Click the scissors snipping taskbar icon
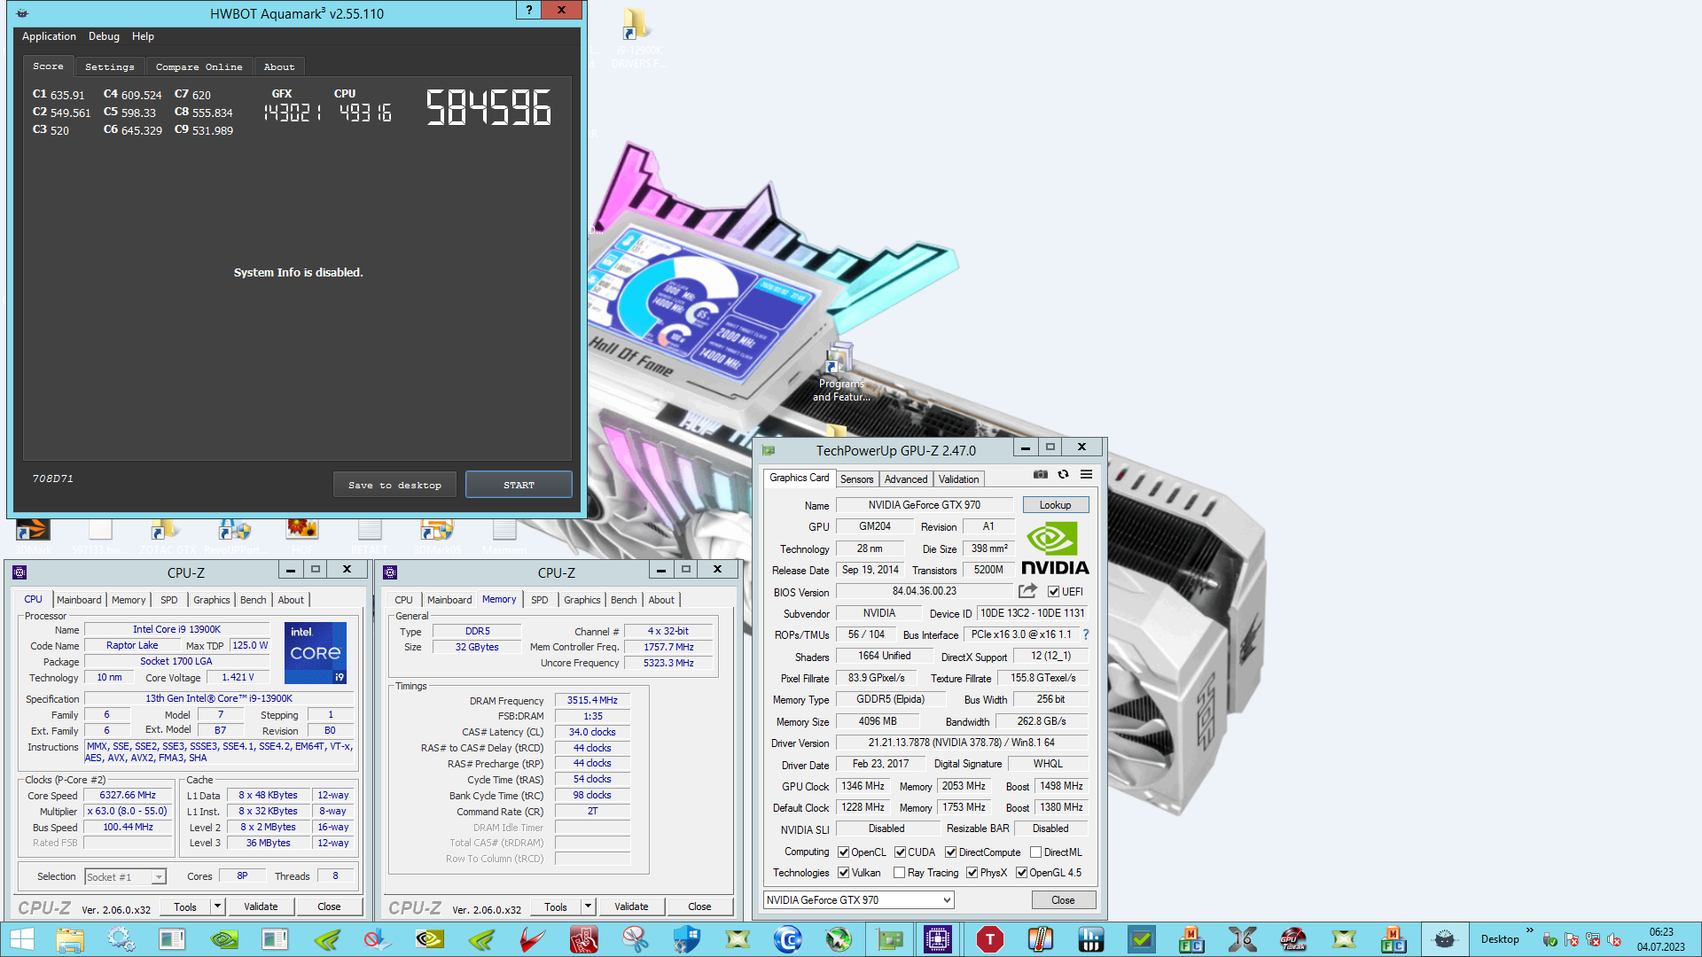Screen dimensions: 1702x957 (635, 939)
